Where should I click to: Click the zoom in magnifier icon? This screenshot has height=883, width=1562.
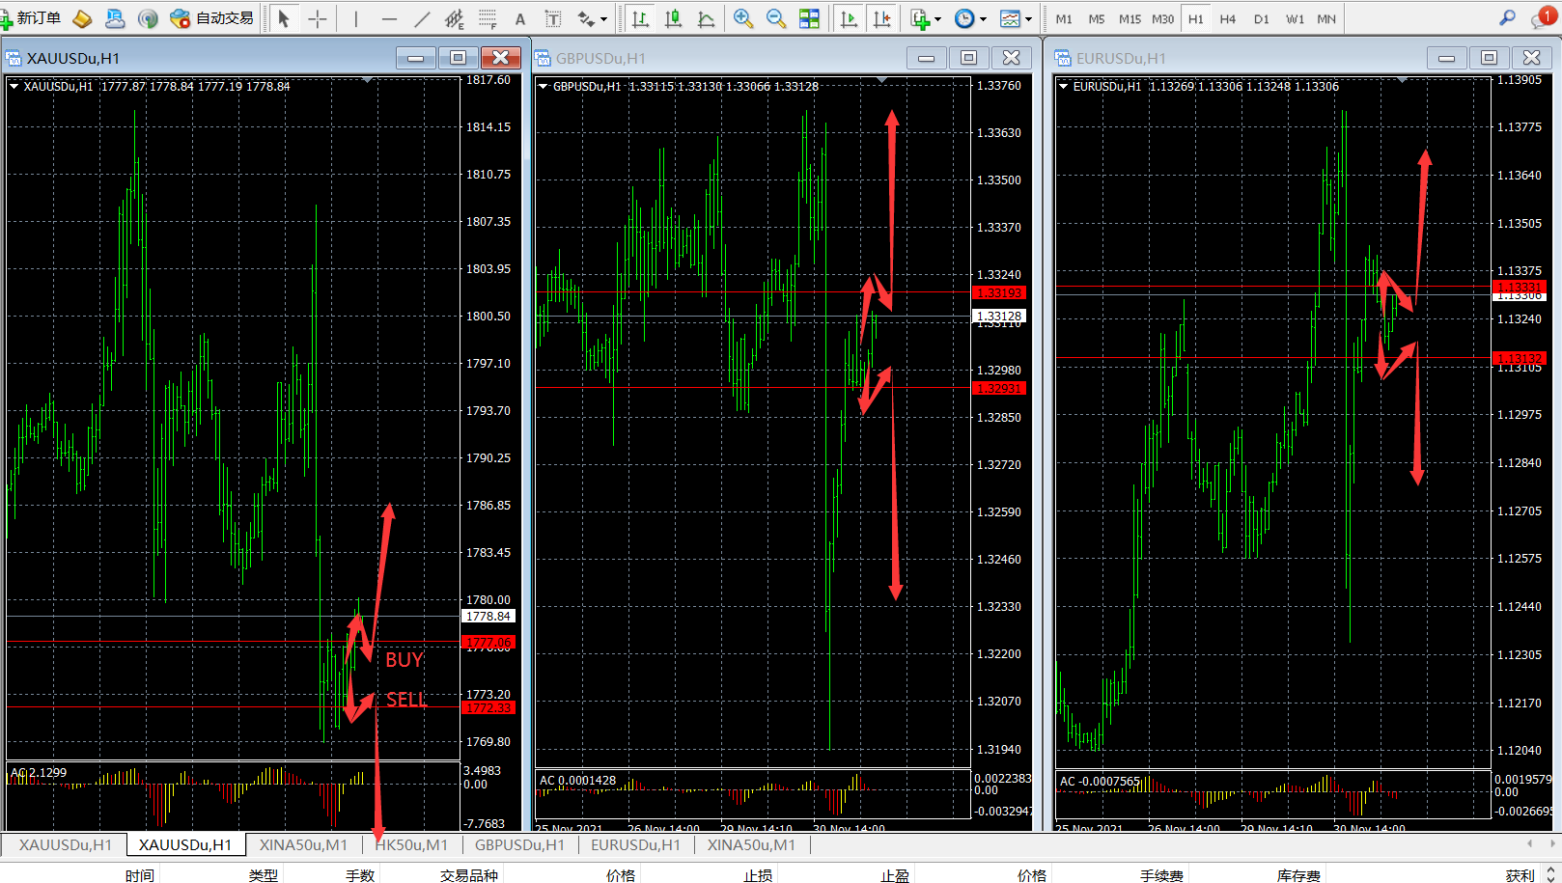[x=742, y=18]
